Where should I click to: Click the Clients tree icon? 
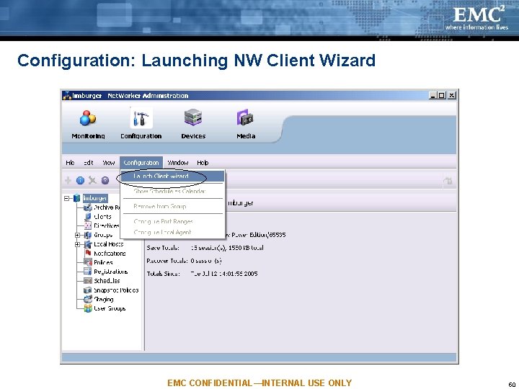88,217
